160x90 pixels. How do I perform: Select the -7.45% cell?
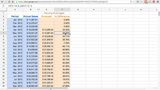(62, 43)
